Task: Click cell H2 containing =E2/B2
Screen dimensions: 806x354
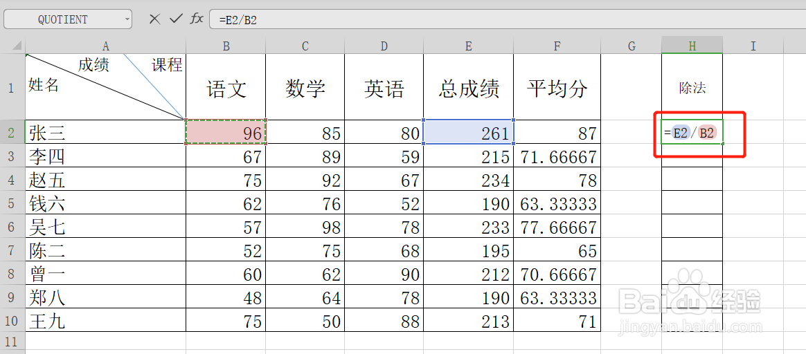Action: (692, 132)
